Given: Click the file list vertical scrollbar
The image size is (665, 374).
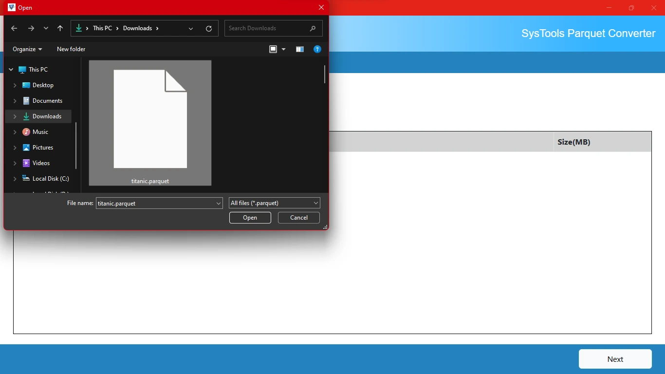Looking at the screenshot, I should [x=325, y=74].
